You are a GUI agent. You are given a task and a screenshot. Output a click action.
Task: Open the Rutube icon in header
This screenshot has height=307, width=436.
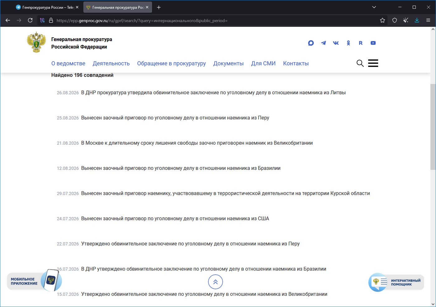361,43
